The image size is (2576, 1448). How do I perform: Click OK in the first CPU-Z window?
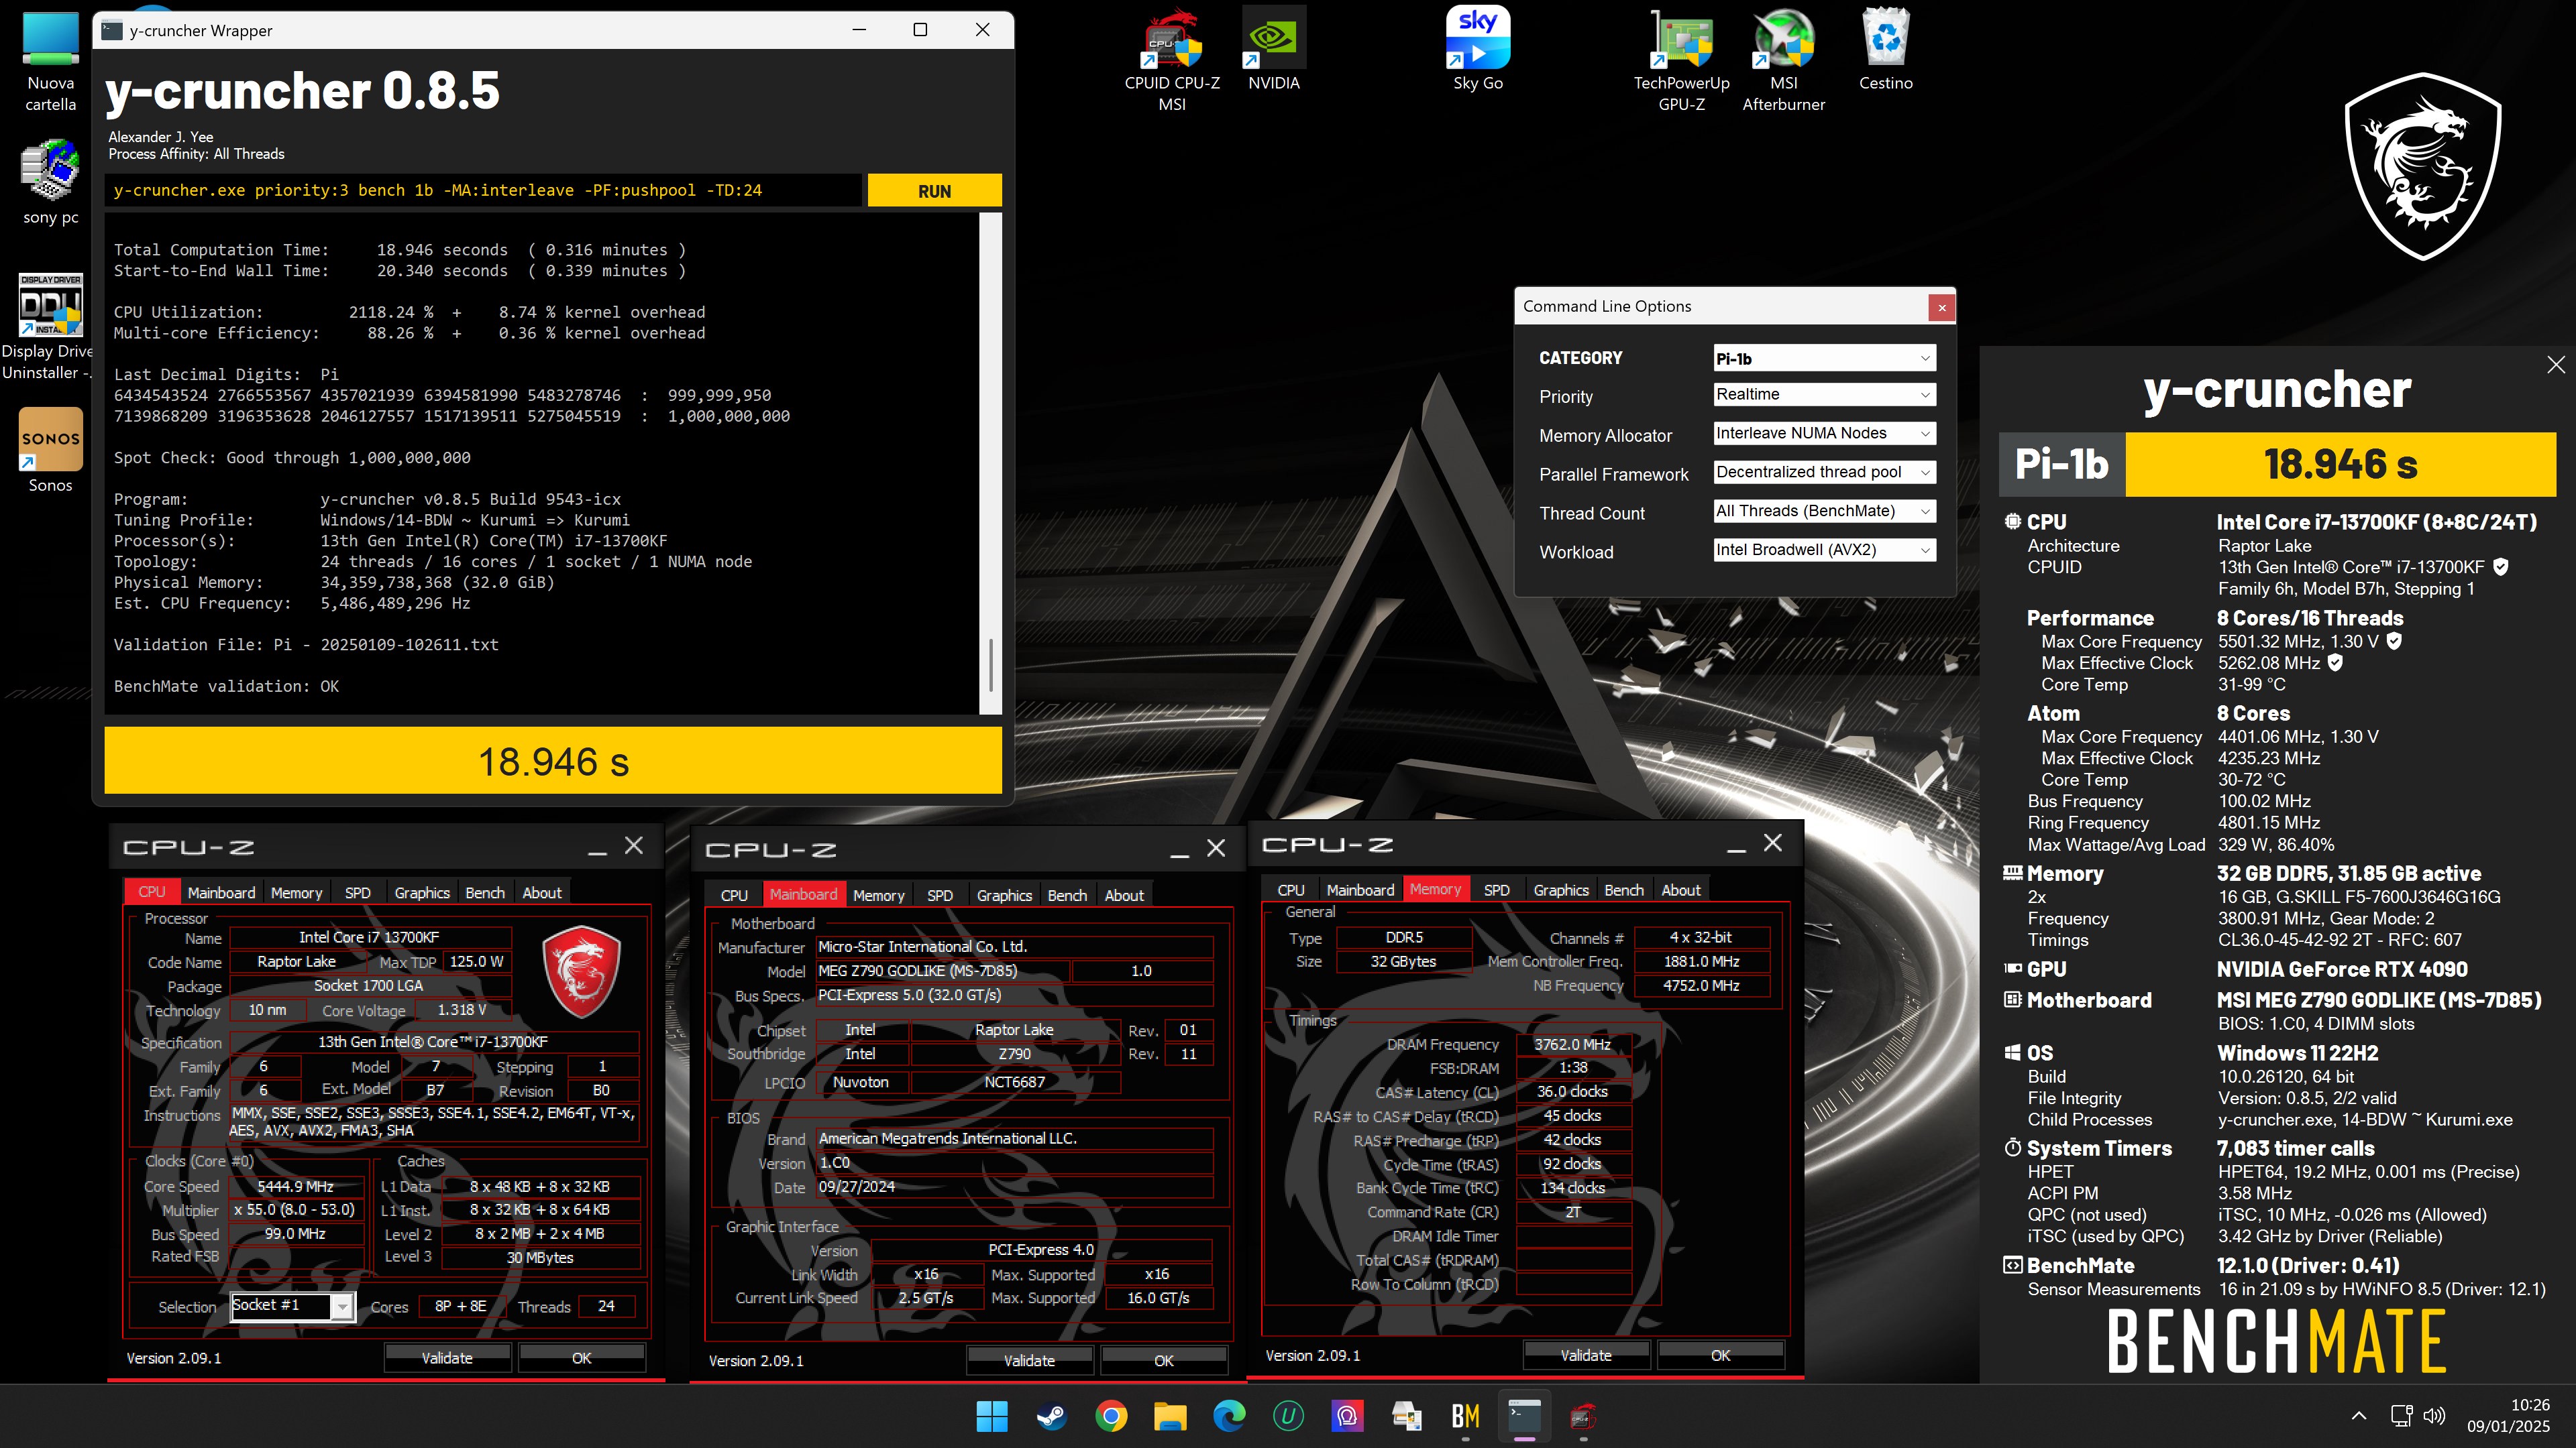click(x=582, y=1358)
